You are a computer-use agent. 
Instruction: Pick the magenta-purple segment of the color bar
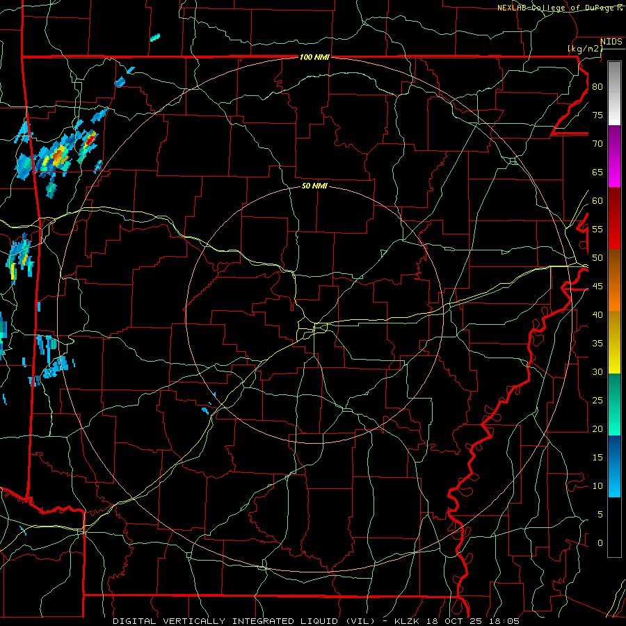(x=614, y=156)
